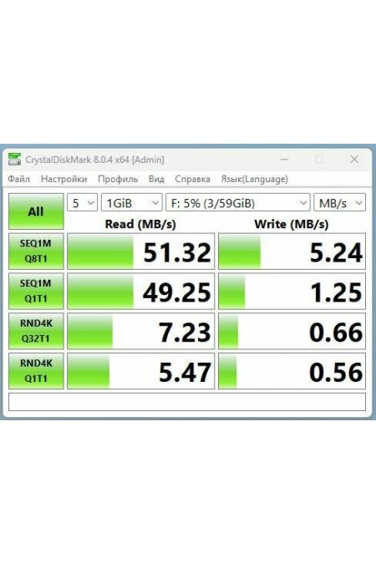Expand the F: 5% (3/59GiB) drive dropdown

pos(237,203)
